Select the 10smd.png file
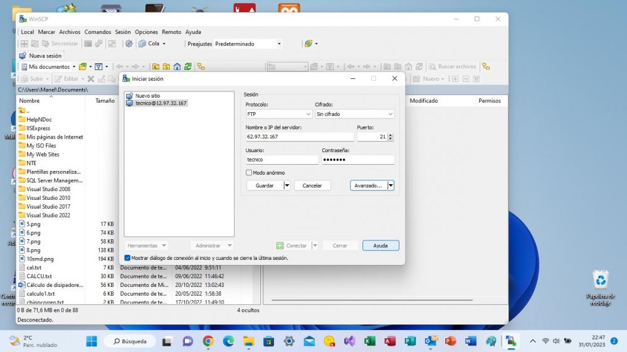This screenshot has width=627, height=352. 40,259
